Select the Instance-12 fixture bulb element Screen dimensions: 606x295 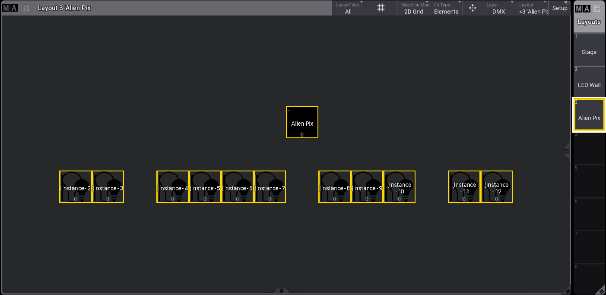click(497, 187)
